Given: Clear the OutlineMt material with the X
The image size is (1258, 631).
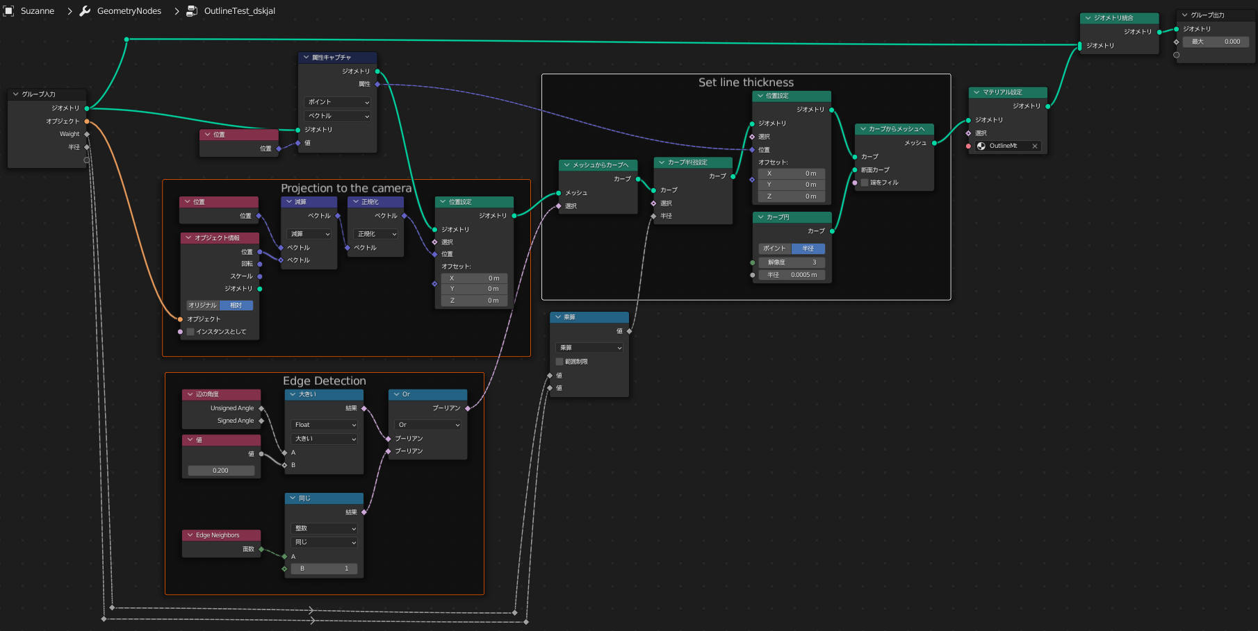Looking at the screenshot, I should [x=1034, y=146].
